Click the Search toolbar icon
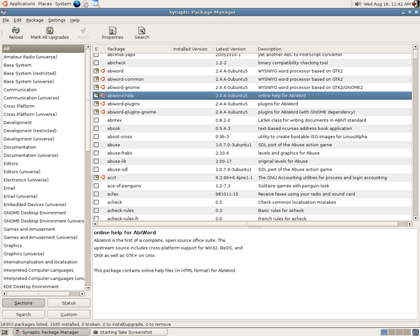 click(142, 31)
